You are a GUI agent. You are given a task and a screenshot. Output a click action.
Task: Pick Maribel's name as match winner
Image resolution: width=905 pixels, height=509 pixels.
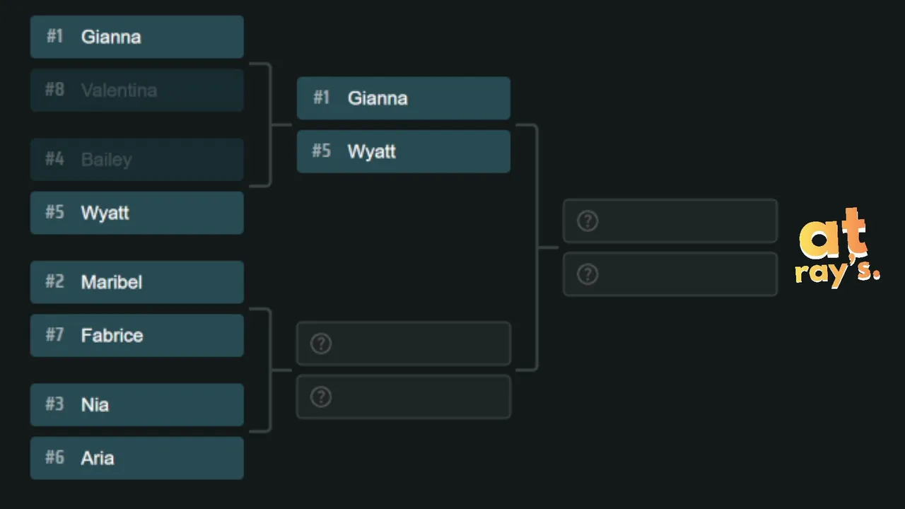point(112,282)
